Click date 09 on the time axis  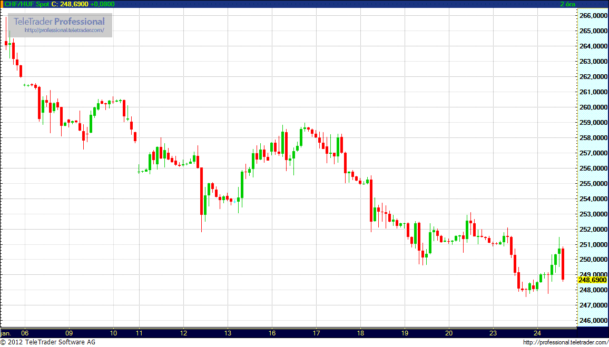click(x=69, y=333)
